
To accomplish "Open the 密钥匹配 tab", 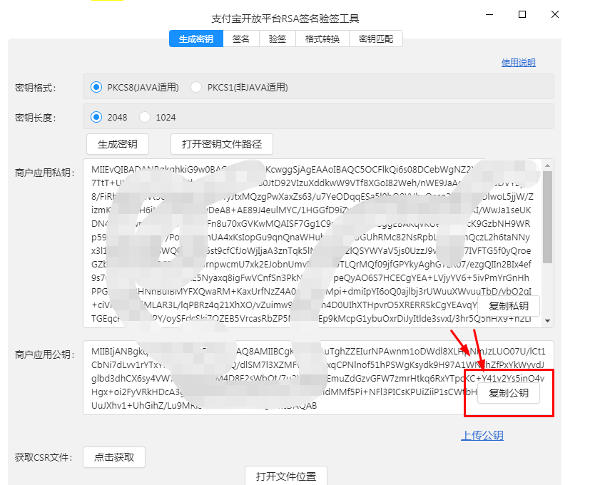I will [376, 39].
